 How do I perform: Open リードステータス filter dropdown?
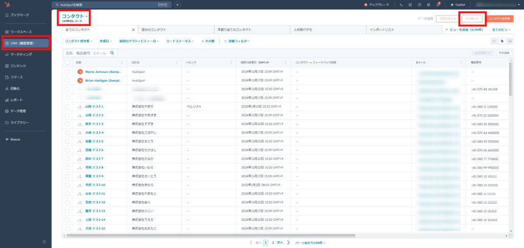(x=180, y=41)
